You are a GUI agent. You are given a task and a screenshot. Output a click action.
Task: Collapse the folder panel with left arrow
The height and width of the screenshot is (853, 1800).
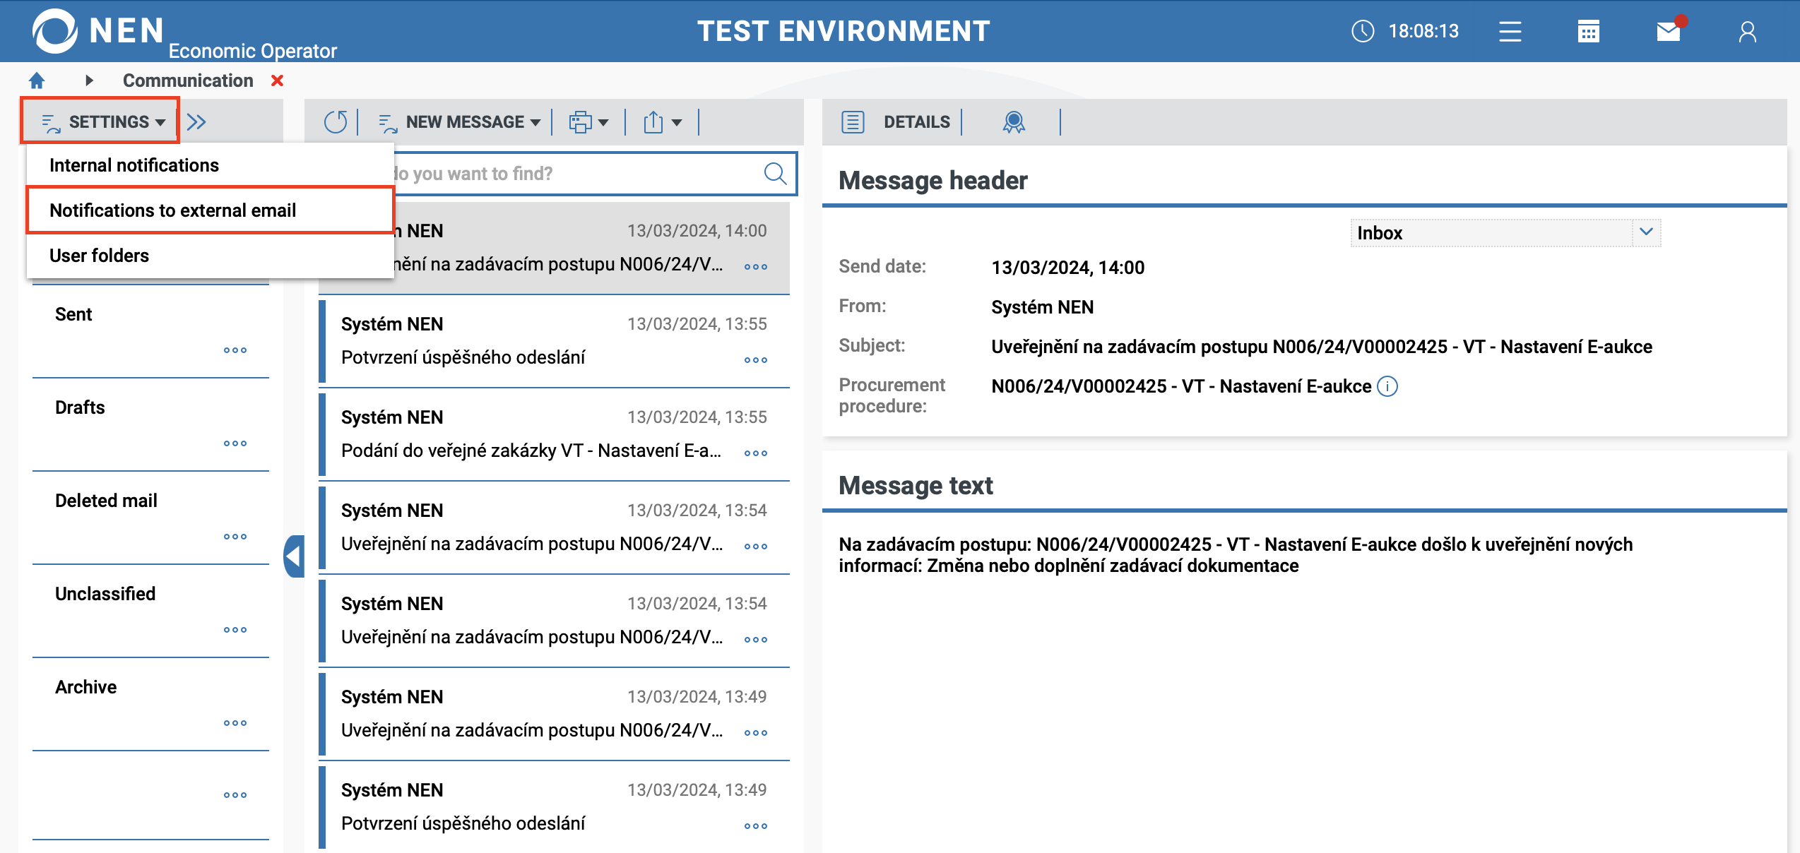[293, 556]
